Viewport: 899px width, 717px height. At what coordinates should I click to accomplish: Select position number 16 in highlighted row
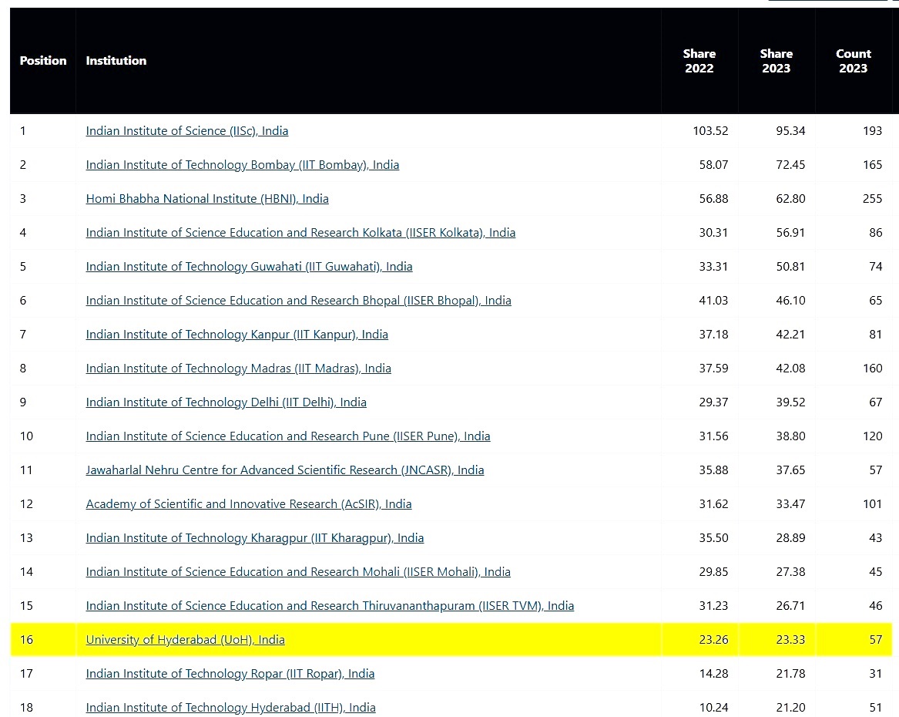pyautogui.click(x=26, y=639)
